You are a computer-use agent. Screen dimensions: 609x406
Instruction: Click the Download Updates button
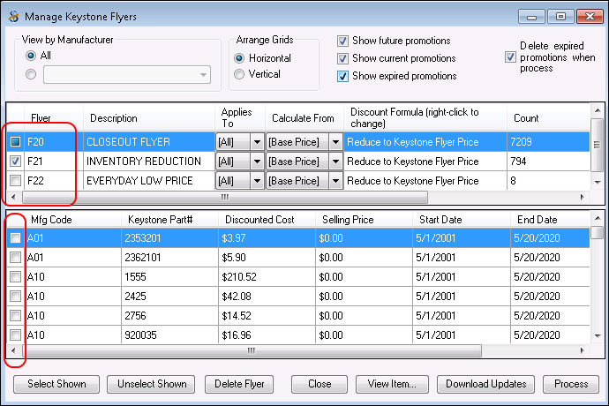[485, 384]
